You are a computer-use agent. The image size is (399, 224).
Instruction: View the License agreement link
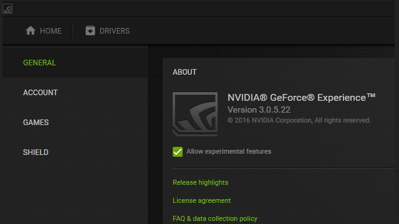(201, 200)
